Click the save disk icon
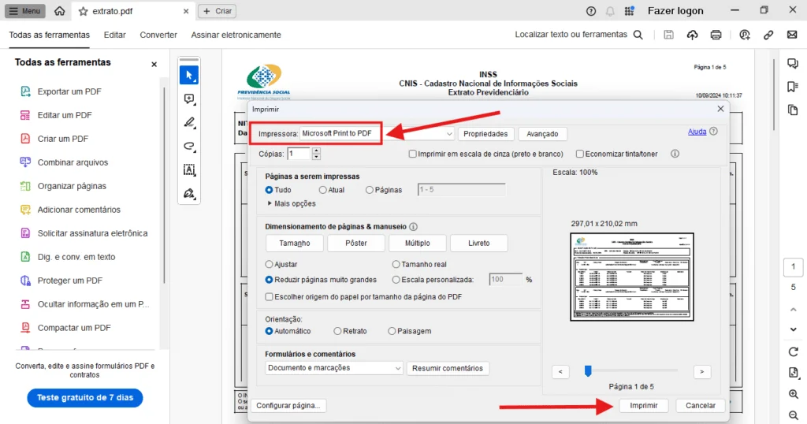This screenshot has width=807, height=424. coord(668,35)
